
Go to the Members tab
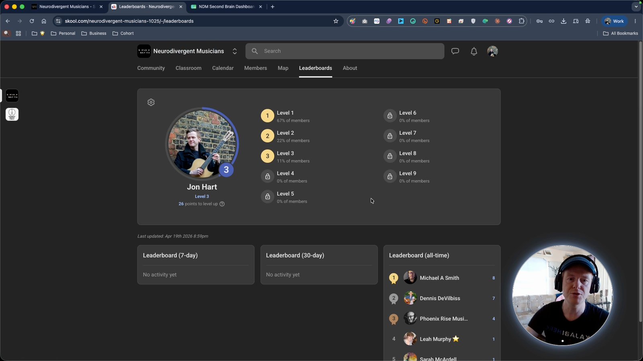click(x=256, y=68)
